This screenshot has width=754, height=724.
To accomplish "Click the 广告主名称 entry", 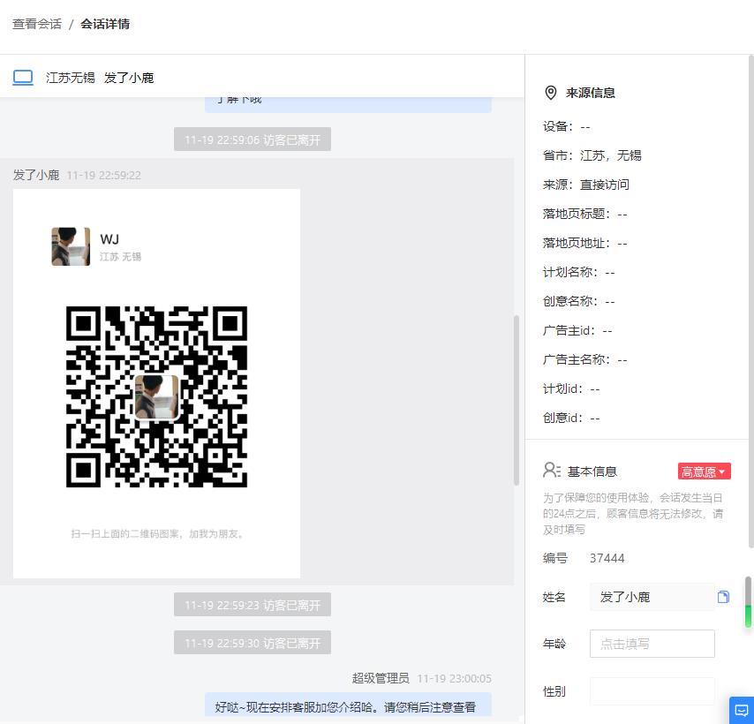I will tap(584, 359).
